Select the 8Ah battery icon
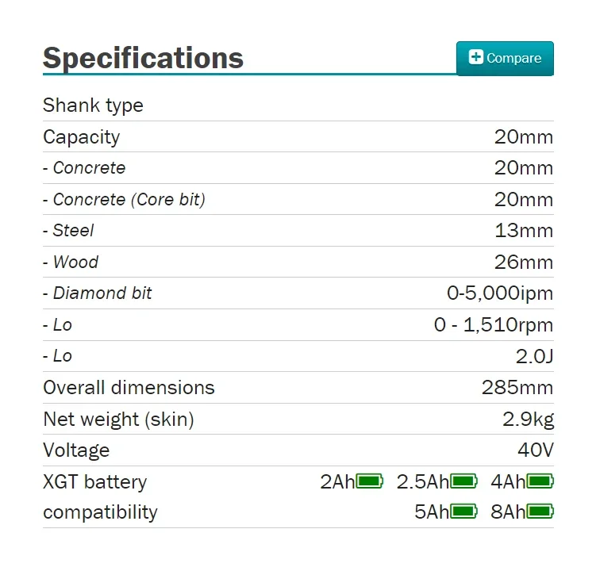 pos(540,512)
